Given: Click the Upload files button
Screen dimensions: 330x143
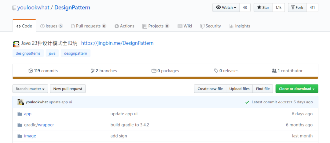Looking at the screenshot, I should (x=239, y=89).
